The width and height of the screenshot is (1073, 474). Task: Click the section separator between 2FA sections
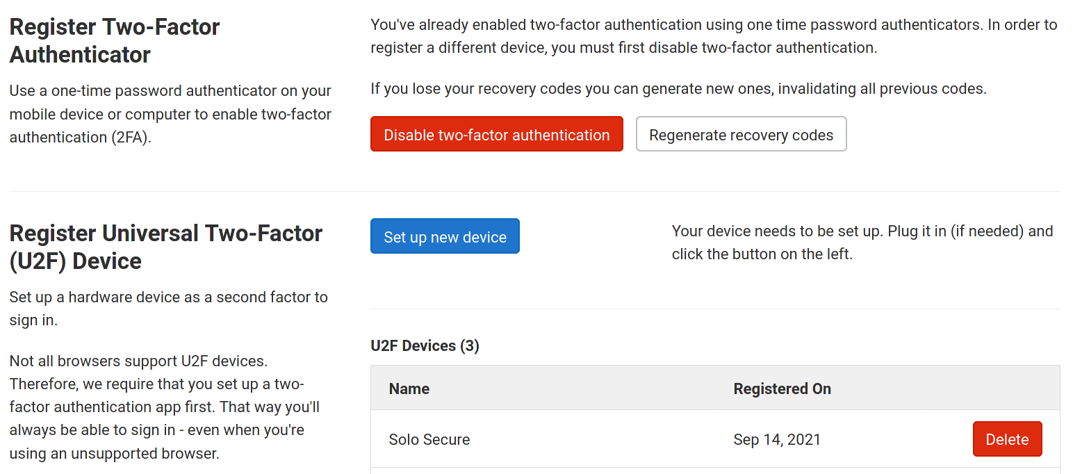pos(536,188)
